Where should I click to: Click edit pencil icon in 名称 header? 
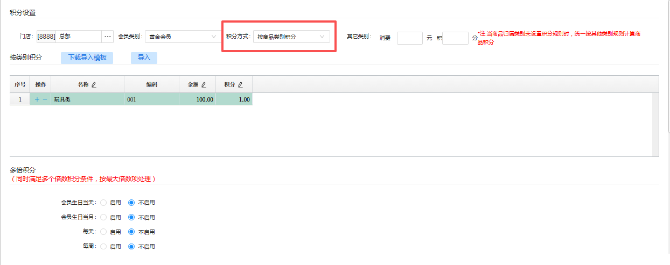pyautogui.click(x=94, y=85)
